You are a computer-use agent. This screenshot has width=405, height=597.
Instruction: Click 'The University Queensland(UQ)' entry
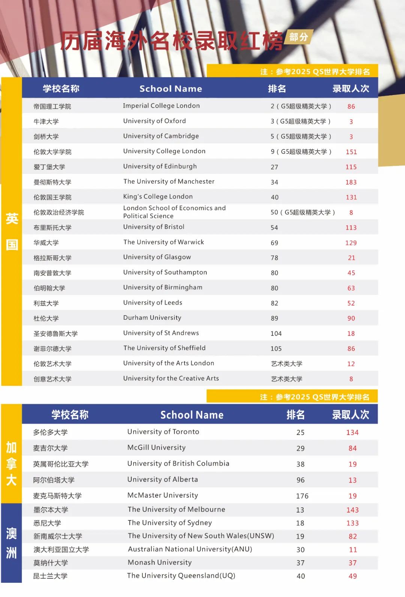click(x=181, y=576)
